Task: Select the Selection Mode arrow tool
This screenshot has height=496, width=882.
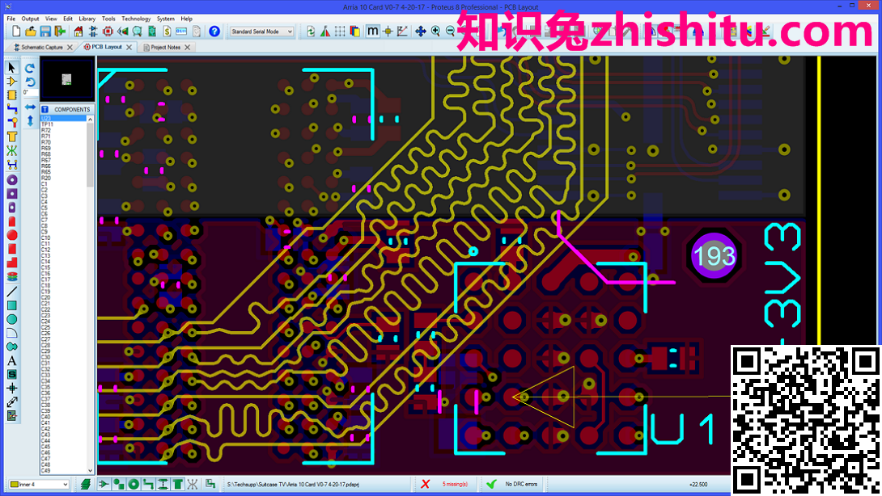Action: point(11,68)
